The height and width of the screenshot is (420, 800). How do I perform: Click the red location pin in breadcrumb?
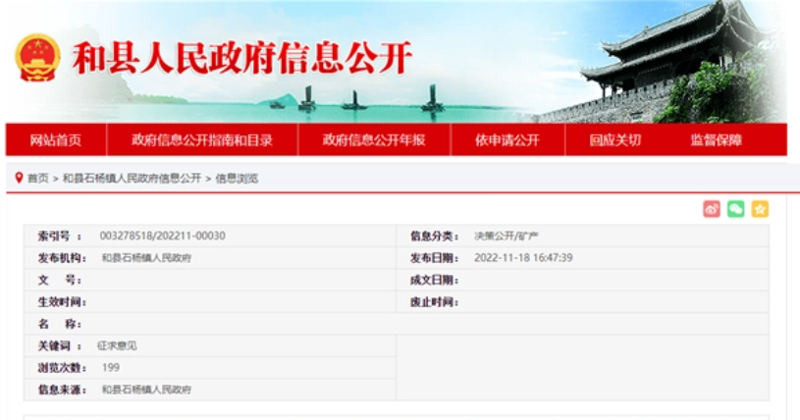pos(18,178)
